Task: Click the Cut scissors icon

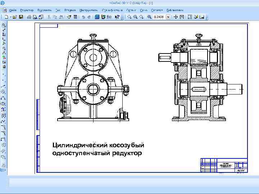Action: (49, 17)
